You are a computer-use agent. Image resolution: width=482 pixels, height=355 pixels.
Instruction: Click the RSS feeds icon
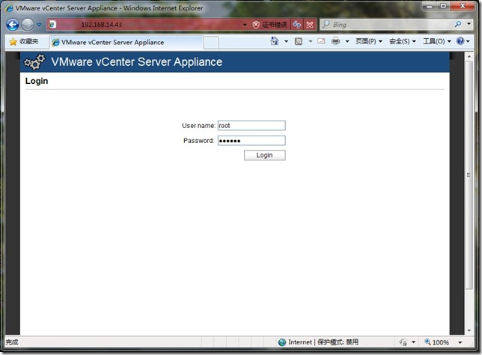pos(299,41)
